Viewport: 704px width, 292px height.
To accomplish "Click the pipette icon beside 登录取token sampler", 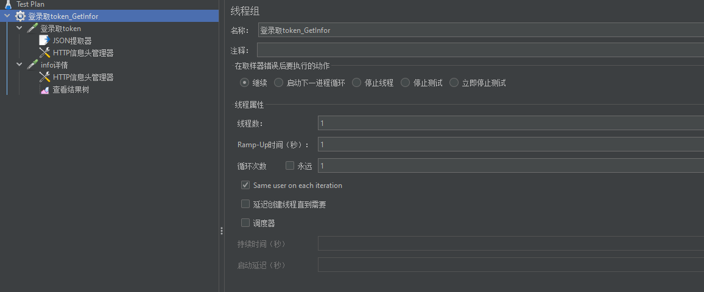I will (x=32, y=28).
